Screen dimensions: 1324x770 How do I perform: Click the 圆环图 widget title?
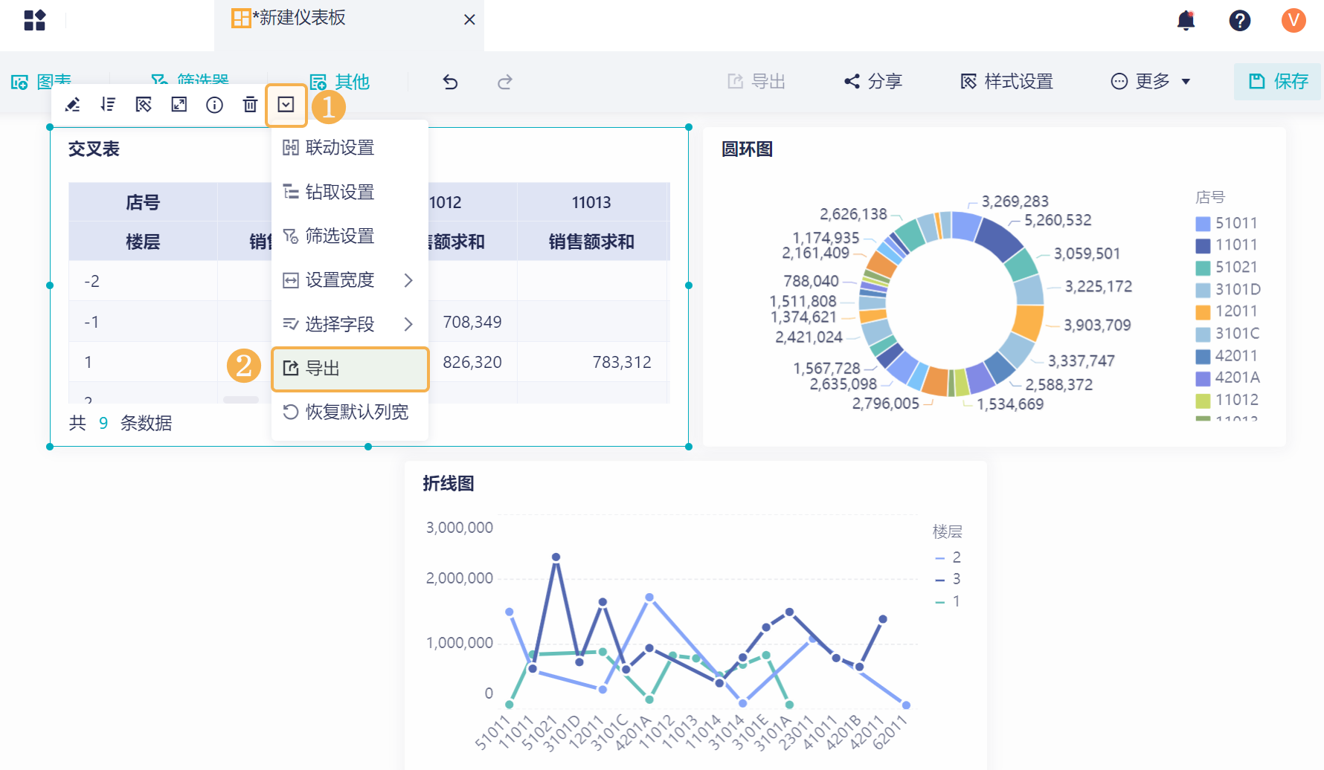point(747,149)
